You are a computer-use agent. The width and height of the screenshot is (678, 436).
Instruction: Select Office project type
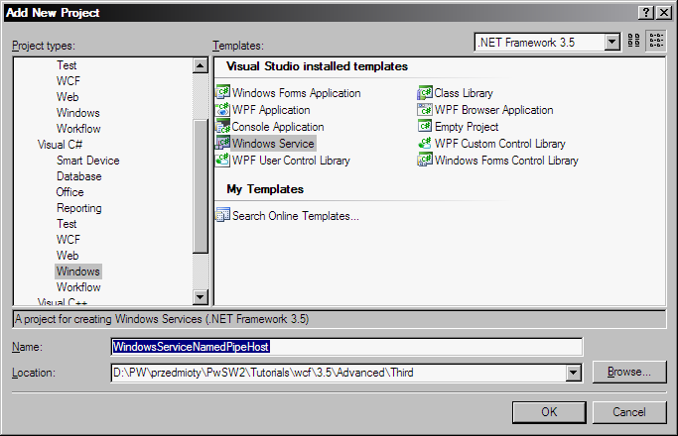pyautogui.click(x=70, y=192)
